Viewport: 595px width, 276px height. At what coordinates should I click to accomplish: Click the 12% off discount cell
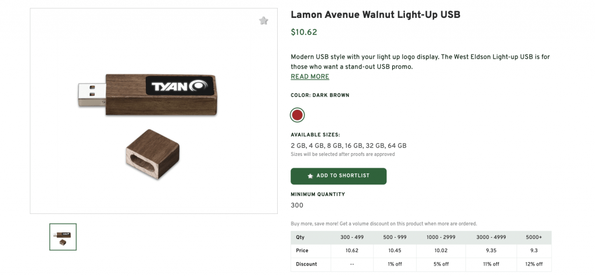(534, 264)
